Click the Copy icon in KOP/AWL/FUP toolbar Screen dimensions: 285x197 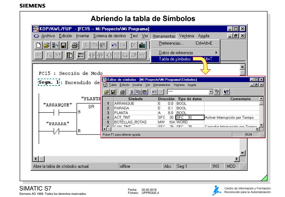coord(94,45)
